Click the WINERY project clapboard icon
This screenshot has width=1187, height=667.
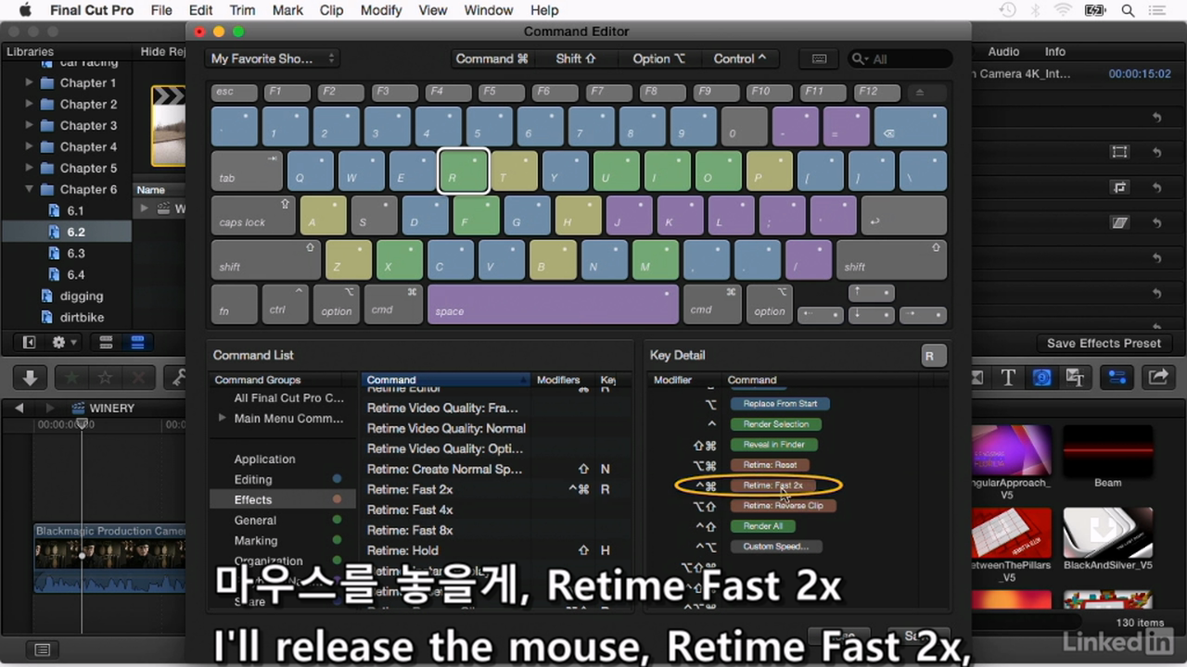(78, 409)
